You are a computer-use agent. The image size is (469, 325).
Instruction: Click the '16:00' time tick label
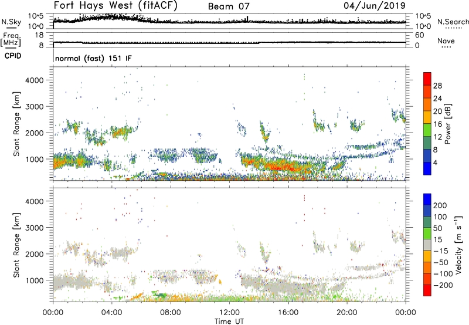[288, 313]
